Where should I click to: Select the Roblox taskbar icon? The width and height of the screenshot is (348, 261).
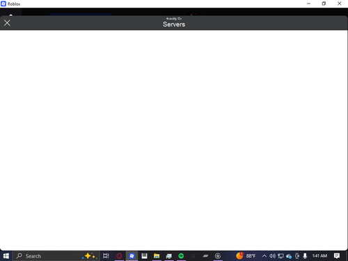pos(132,256)
